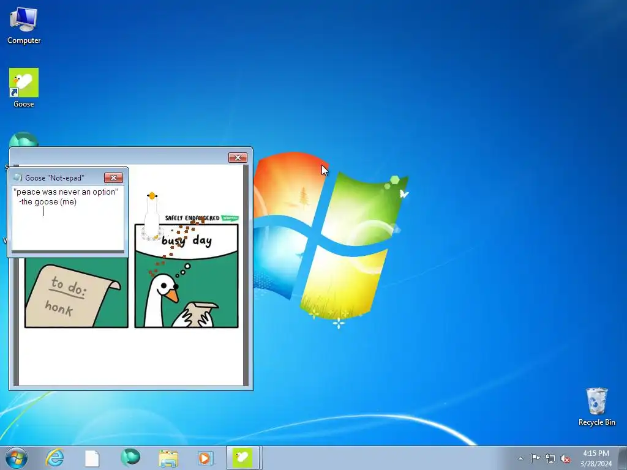Click the muted volume tray icon
Viewport: 627px width, 470px height.
point(565,458)
